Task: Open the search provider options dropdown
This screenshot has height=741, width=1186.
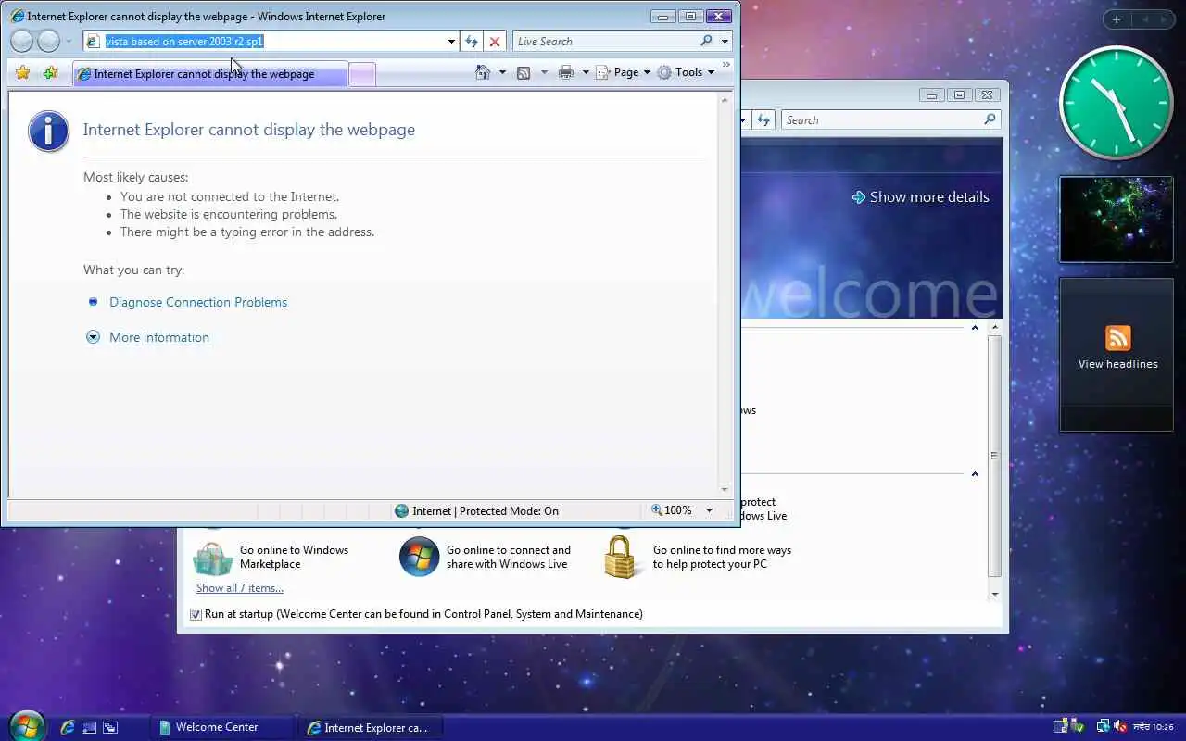Action: (x=724, y=42)
